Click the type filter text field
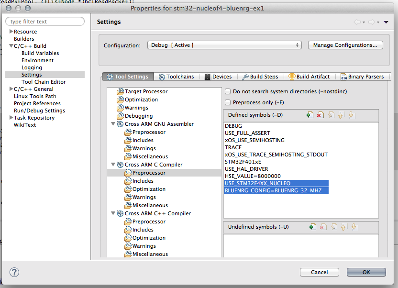This screenshot has height=288, width=398. 45,22
